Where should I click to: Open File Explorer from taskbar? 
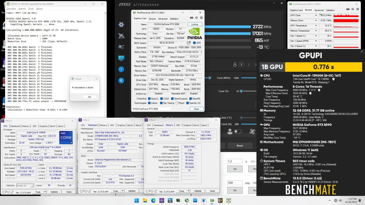(145, 200)
